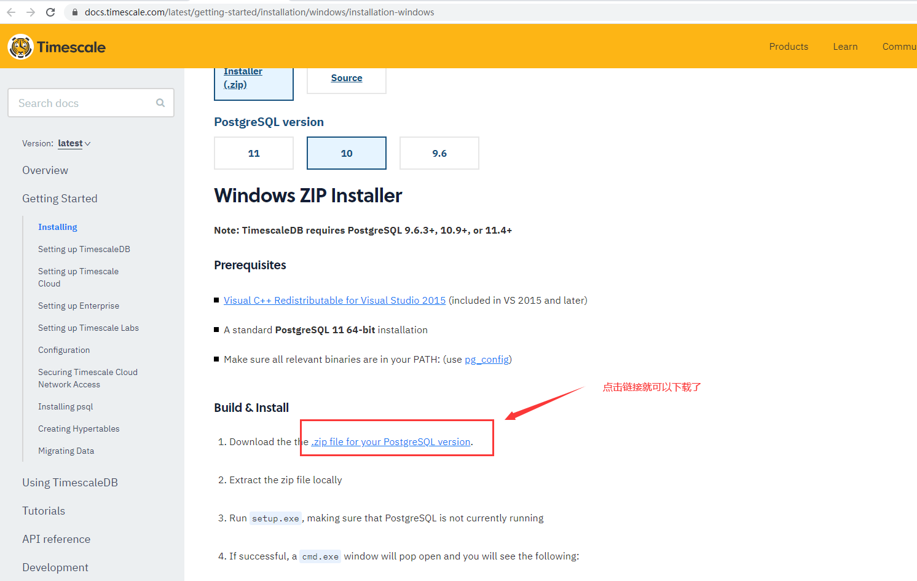This screenshot has width=917, height=581.
Task: Click the browser forward arrow
Action: [x=31, y=12]
